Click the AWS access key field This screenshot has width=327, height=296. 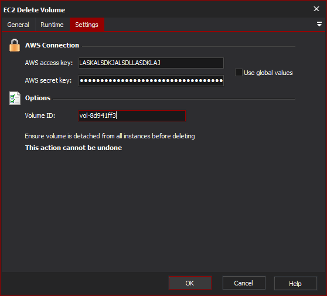coord(151,63)
